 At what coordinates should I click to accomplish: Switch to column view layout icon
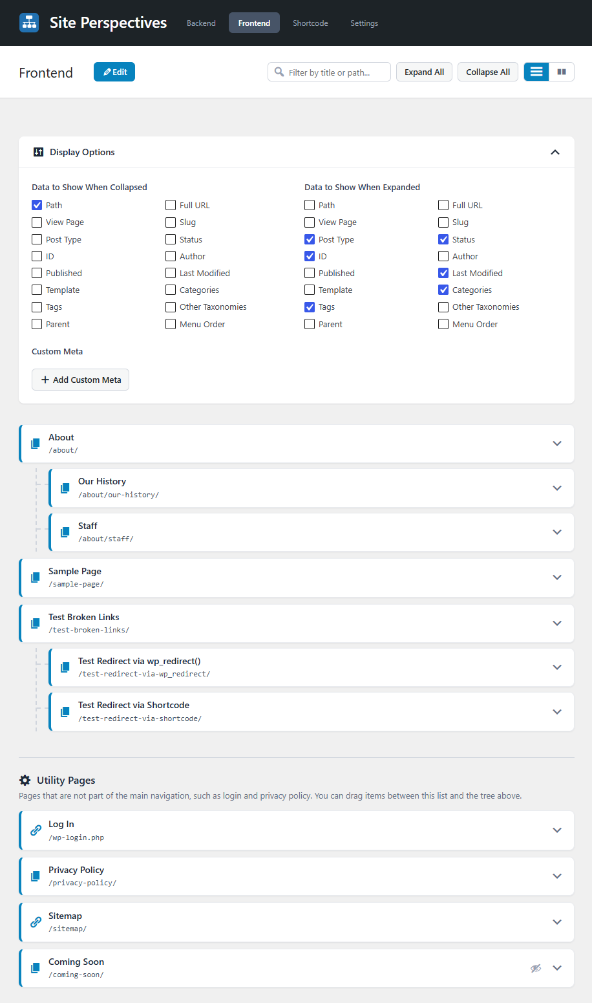[x=562, y=72]
